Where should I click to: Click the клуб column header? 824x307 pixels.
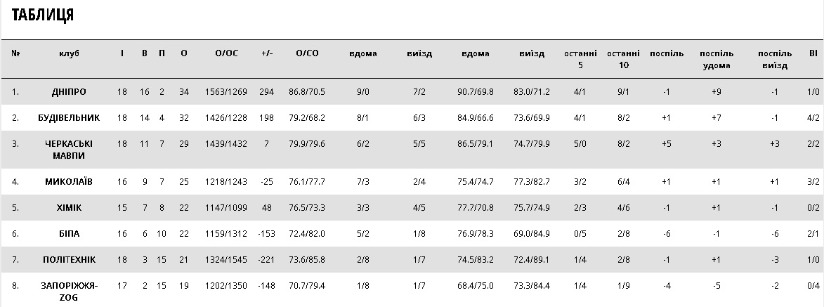pos(69,53)
